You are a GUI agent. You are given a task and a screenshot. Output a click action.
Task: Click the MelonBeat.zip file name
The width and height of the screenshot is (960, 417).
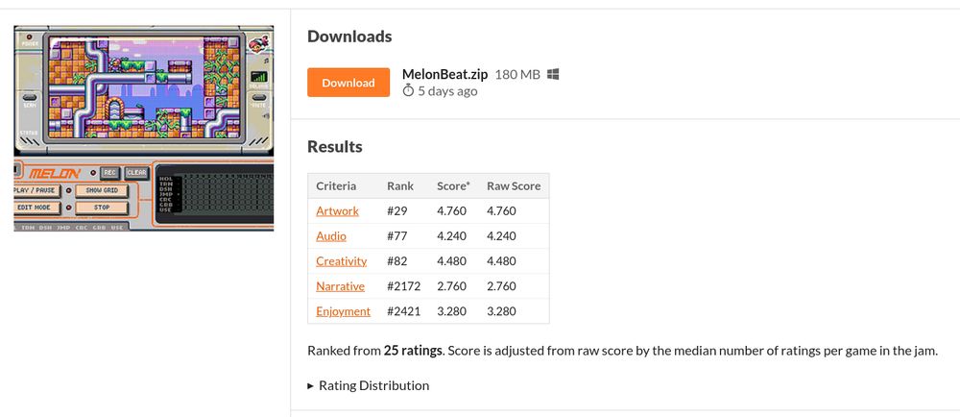[x=445, y=75]
